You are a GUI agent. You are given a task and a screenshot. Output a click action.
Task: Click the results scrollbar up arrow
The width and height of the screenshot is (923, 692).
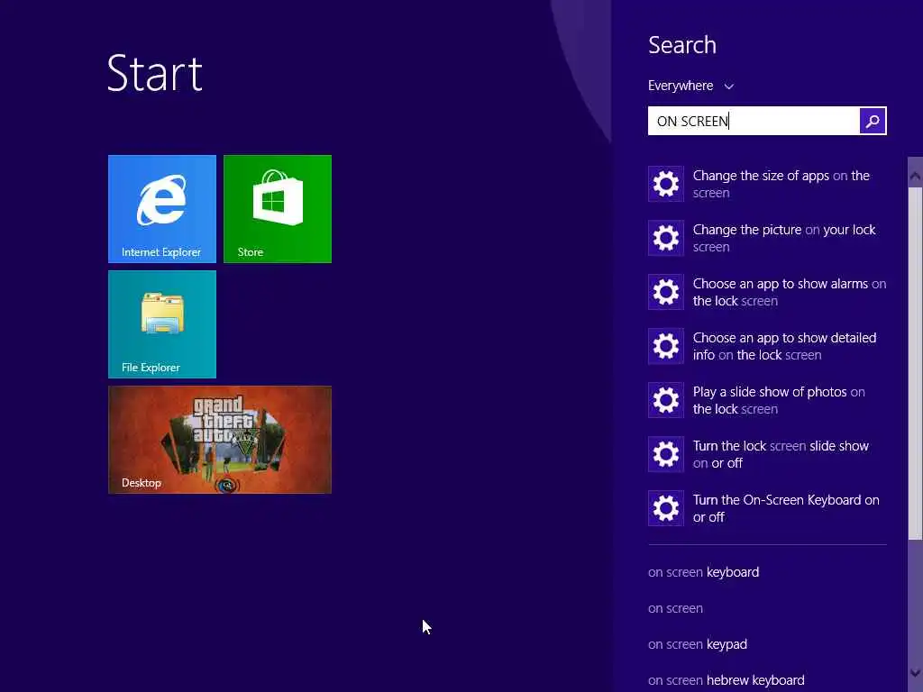point(915,176)
